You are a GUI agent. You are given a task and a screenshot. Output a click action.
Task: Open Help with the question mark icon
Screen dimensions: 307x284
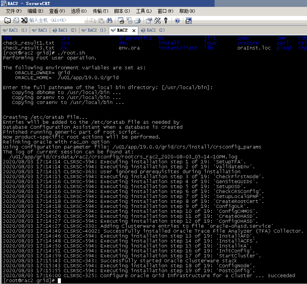pos(177,21)
